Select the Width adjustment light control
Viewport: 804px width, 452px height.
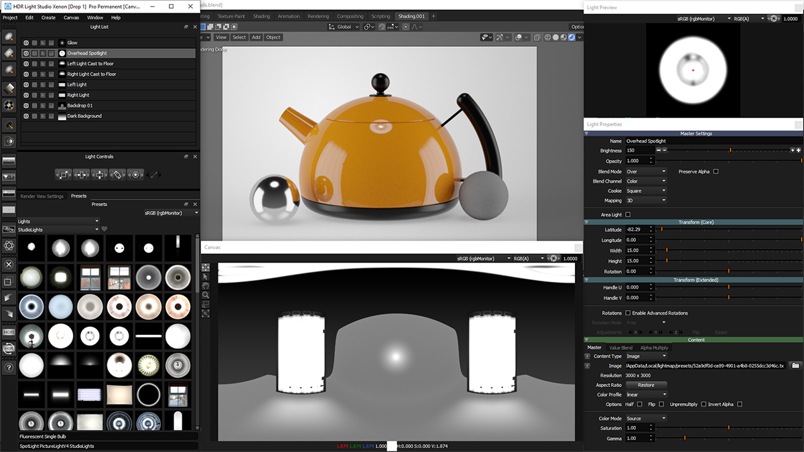tap(82, 174)
